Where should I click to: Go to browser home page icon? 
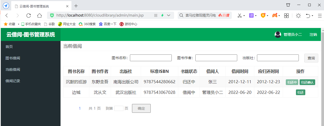[39, 16]
